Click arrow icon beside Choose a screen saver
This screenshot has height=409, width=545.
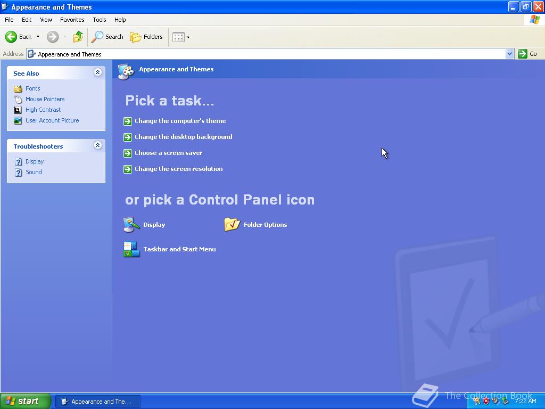point(128,153)
